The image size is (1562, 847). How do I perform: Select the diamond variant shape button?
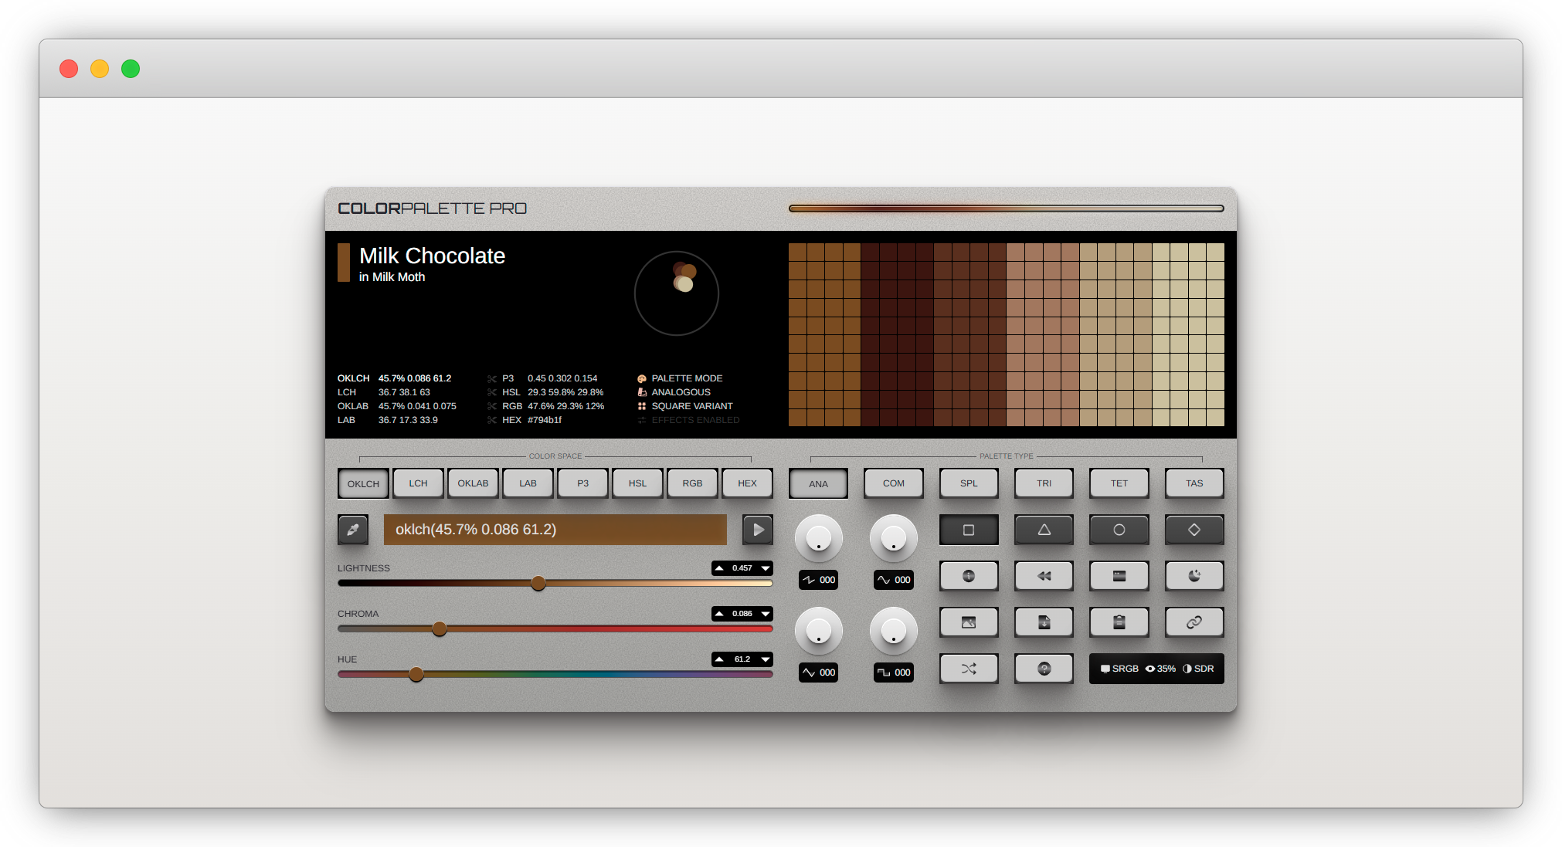coord(1194,530)
